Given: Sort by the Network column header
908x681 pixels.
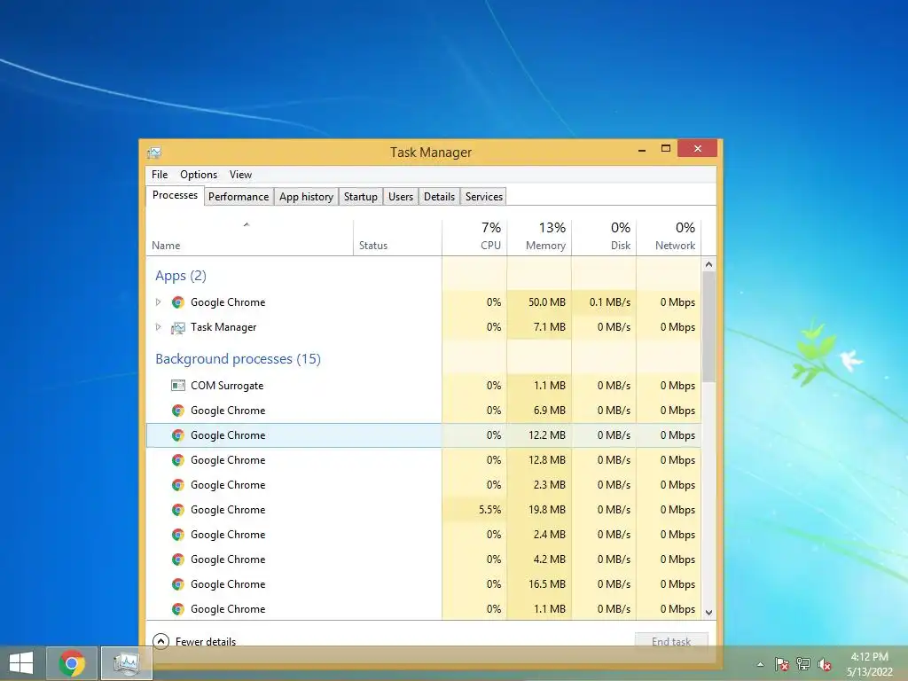Looking at the screenshot, I should [x=669, y=236].
